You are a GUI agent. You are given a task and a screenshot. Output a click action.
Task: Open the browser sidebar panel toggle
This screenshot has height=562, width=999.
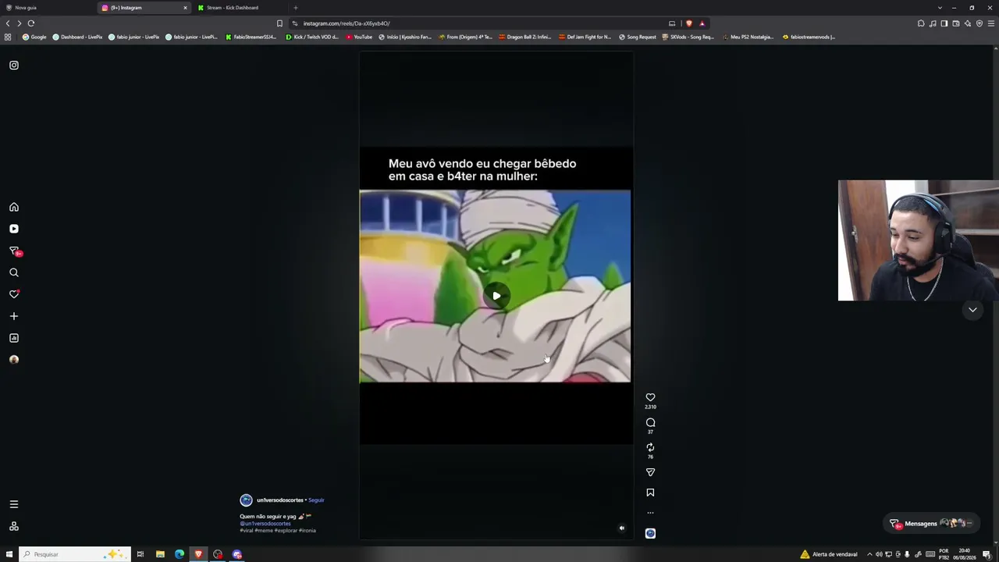[944, 23]
